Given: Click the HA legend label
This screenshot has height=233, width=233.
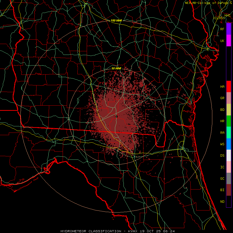Looking at the screenshot, I should (222, 87).
